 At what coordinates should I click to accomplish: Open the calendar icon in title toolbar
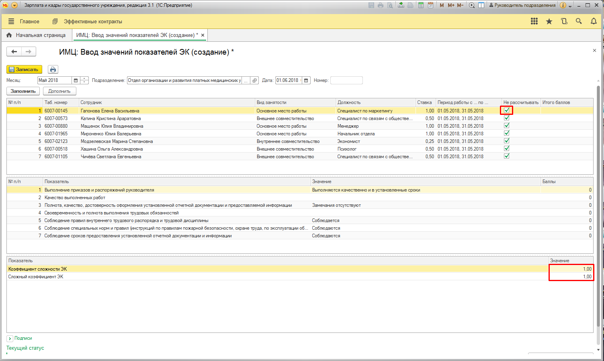click(x=430, y=5)
